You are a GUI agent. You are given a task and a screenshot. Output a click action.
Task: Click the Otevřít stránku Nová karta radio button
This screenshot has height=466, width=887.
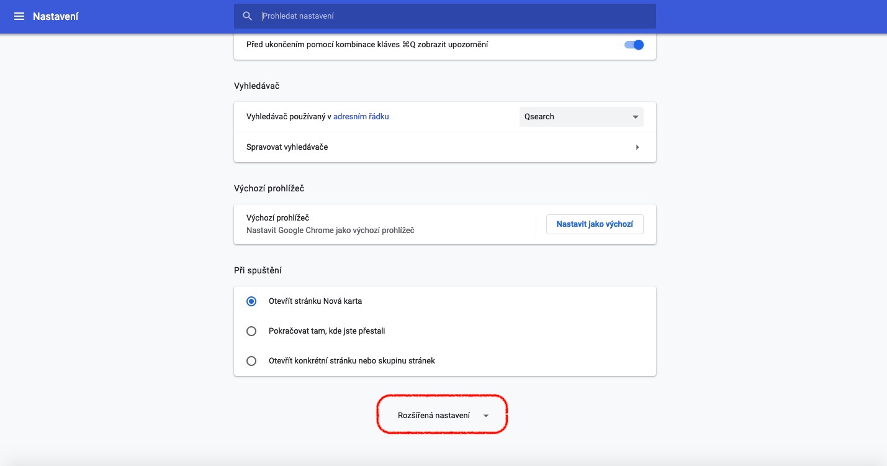[x=251, y=301]
